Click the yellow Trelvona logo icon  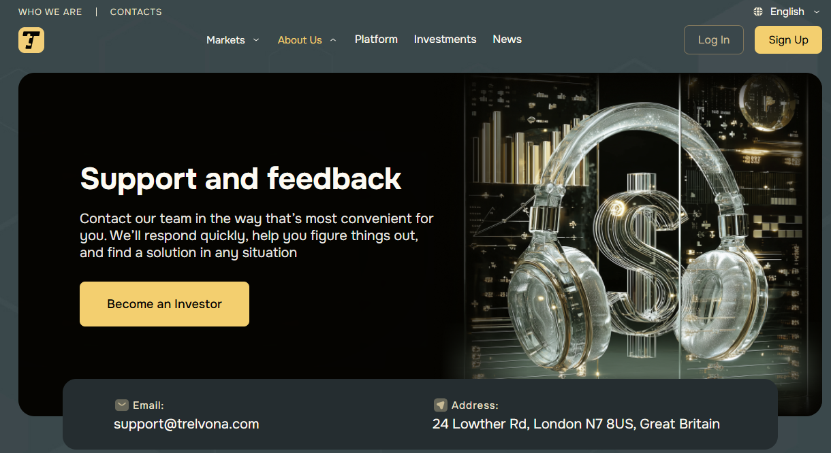31,40
